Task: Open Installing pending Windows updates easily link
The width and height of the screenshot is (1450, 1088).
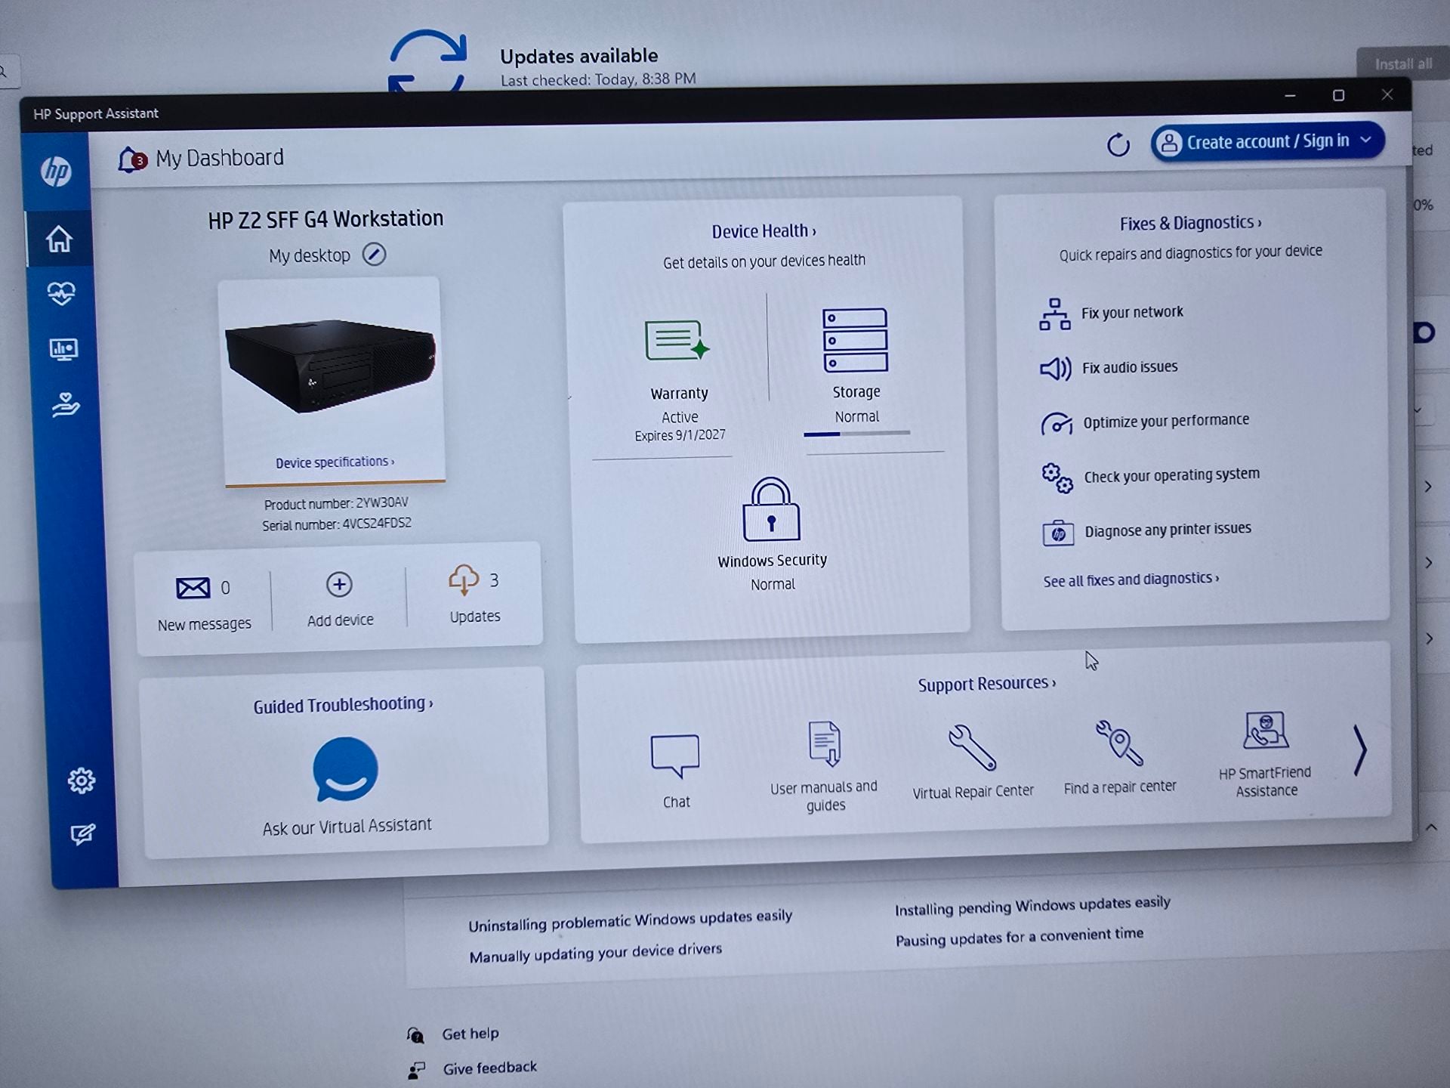Action: (x=1032, y=905)
